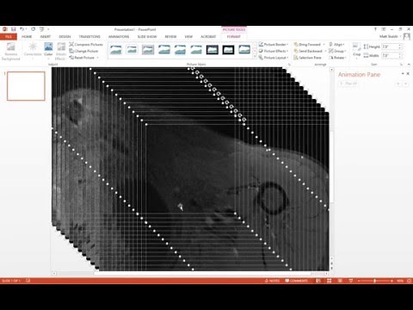Click Fit slide to window icon
The width and height of the screenshot is (413, 310).
(410, 281)
